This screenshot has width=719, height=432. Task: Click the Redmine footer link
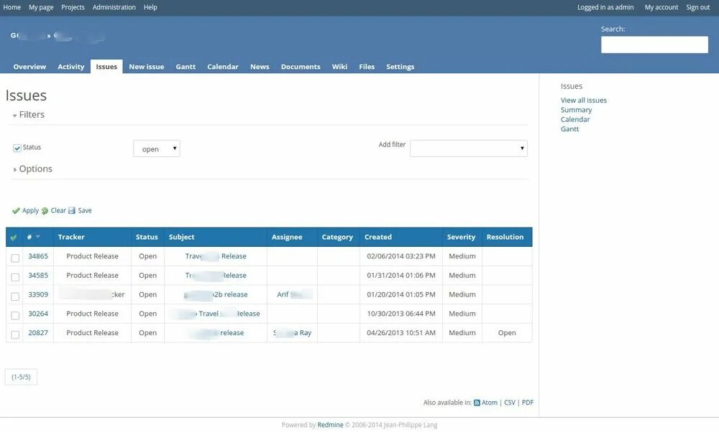(x=330, y=425)
